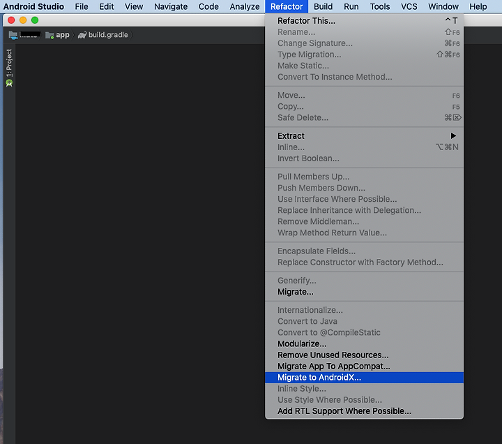This screenshot has width=502, height=444.
Task: Open the Android Studio application menu
Action: [x=33, y=6]
